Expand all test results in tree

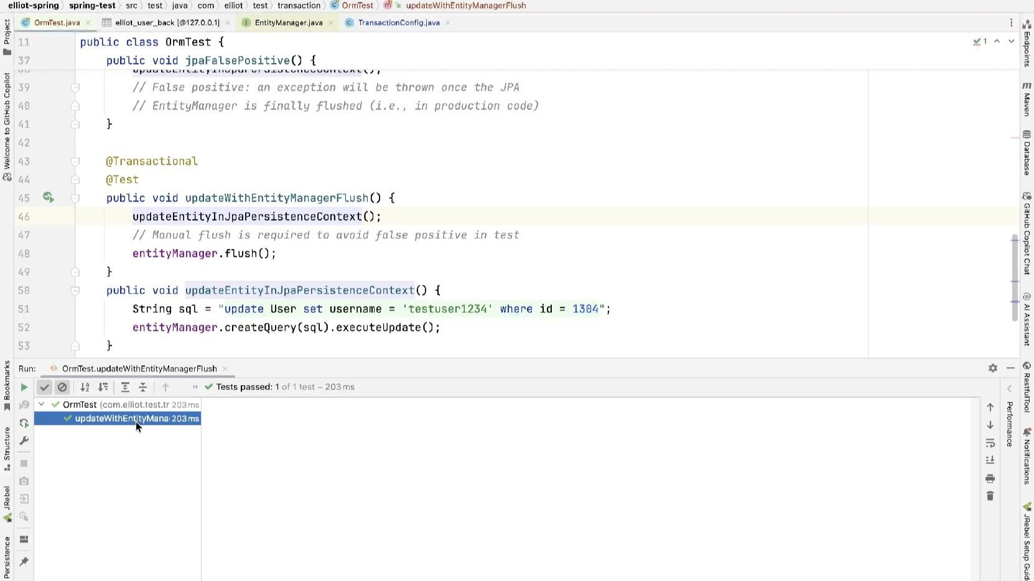[x=125, y=388]
